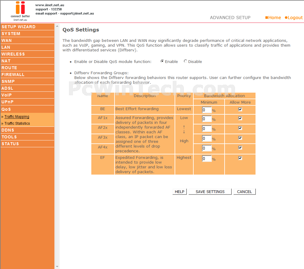The image size is (304, 269).
Task: Open the SYSTEM menu section
Action: (27, 34)
